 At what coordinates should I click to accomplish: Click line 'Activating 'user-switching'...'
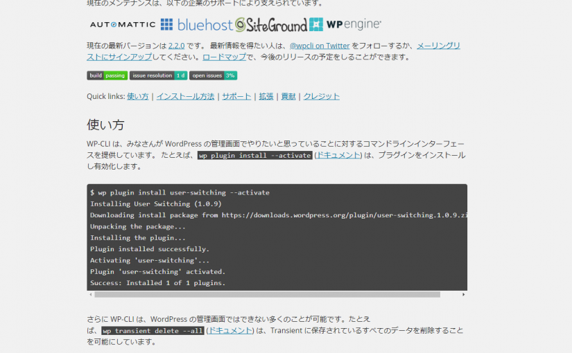pos(150,260)
